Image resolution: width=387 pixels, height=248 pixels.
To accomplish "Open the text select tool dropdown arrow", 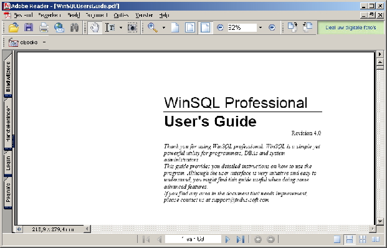I will click(x=121, y=27).
